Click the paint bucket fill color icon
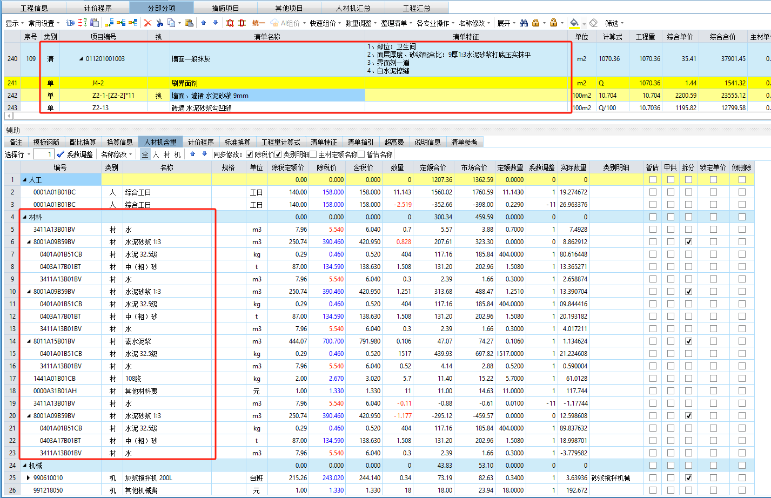Screen dimensions: 771x498 tap(574, 23)
